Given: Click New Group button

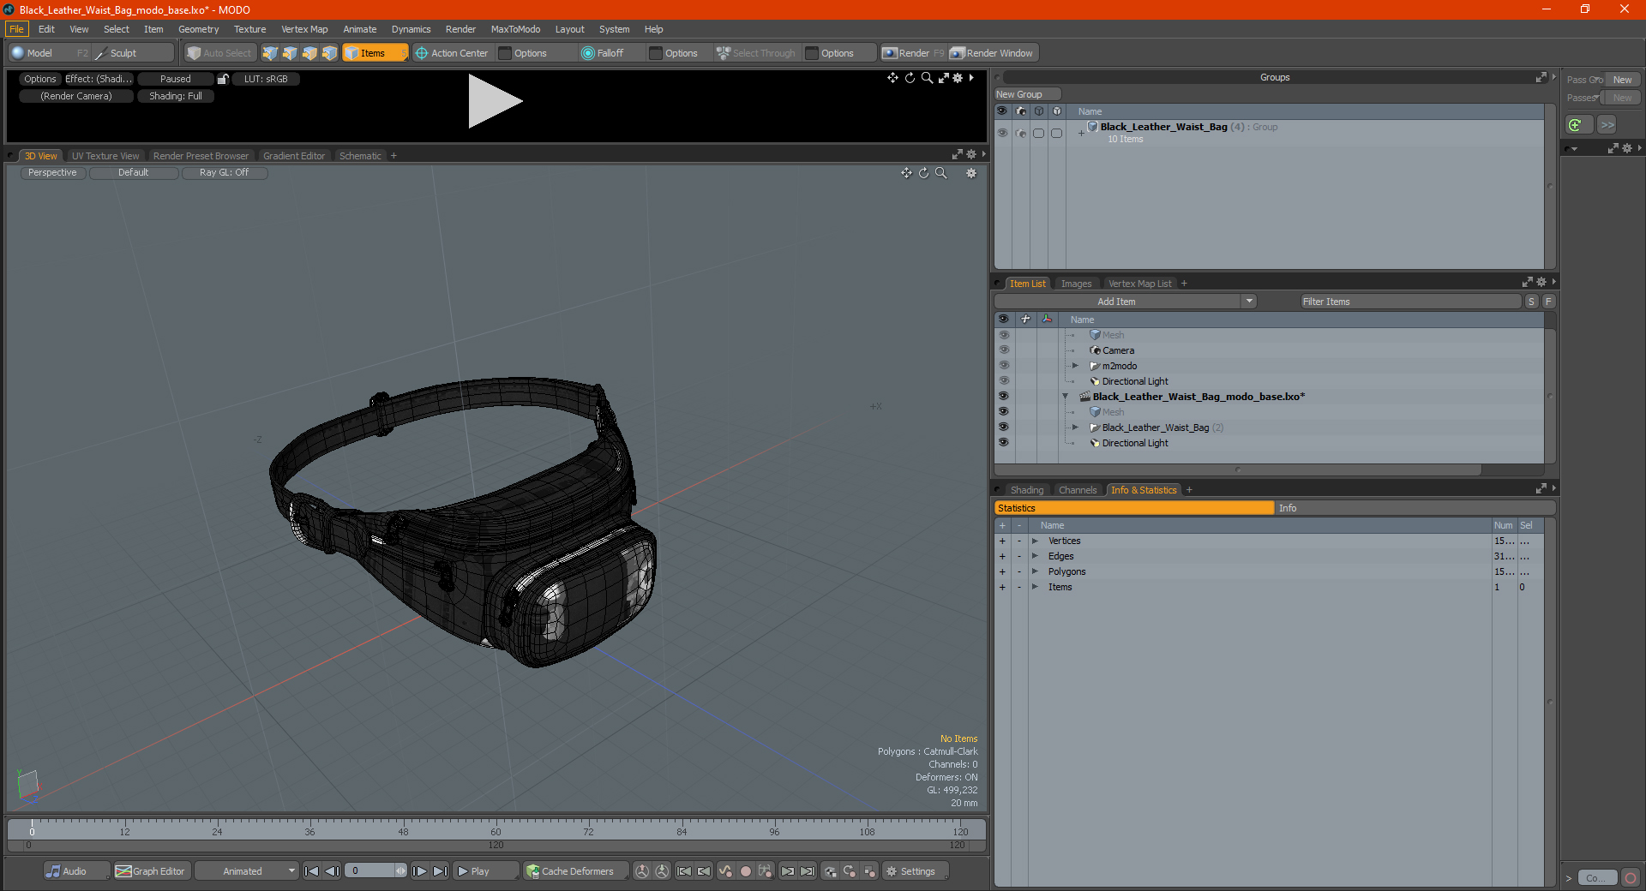Looking at the screenshot, I should coord(1027,94).
